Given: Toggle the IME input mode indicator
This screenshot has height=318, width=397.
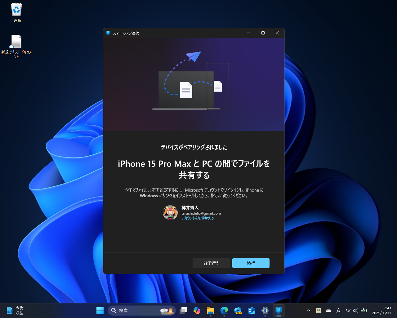Looking at the screenshot, I should tap(338, 310).
